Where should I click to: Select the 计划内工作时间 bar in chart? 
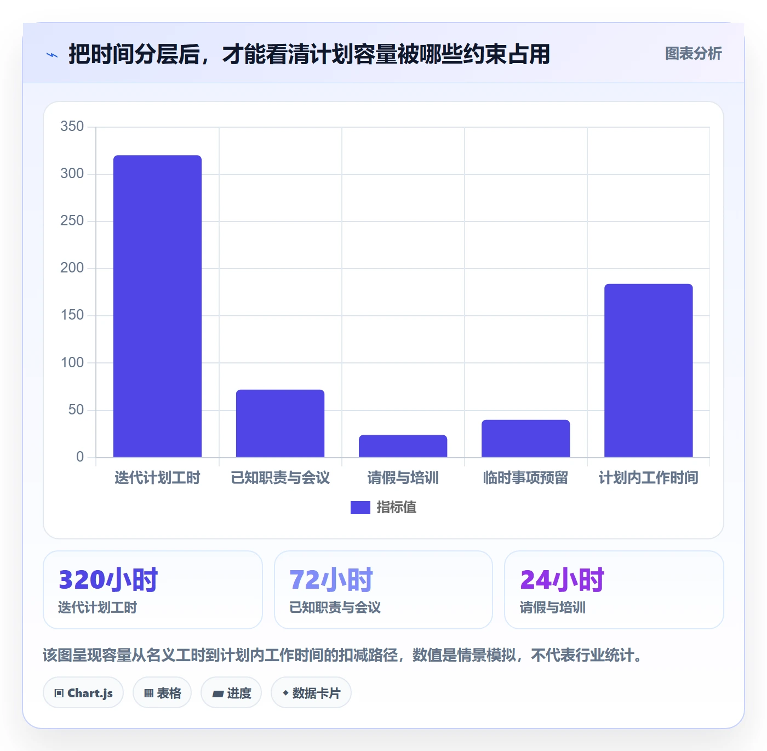(x=648, y=371)
